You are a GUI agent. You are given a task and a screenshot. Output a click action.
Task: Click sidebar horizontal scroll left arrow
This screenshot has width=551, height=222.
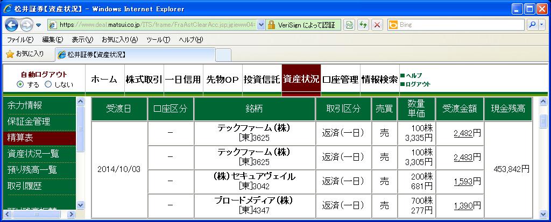6,214
